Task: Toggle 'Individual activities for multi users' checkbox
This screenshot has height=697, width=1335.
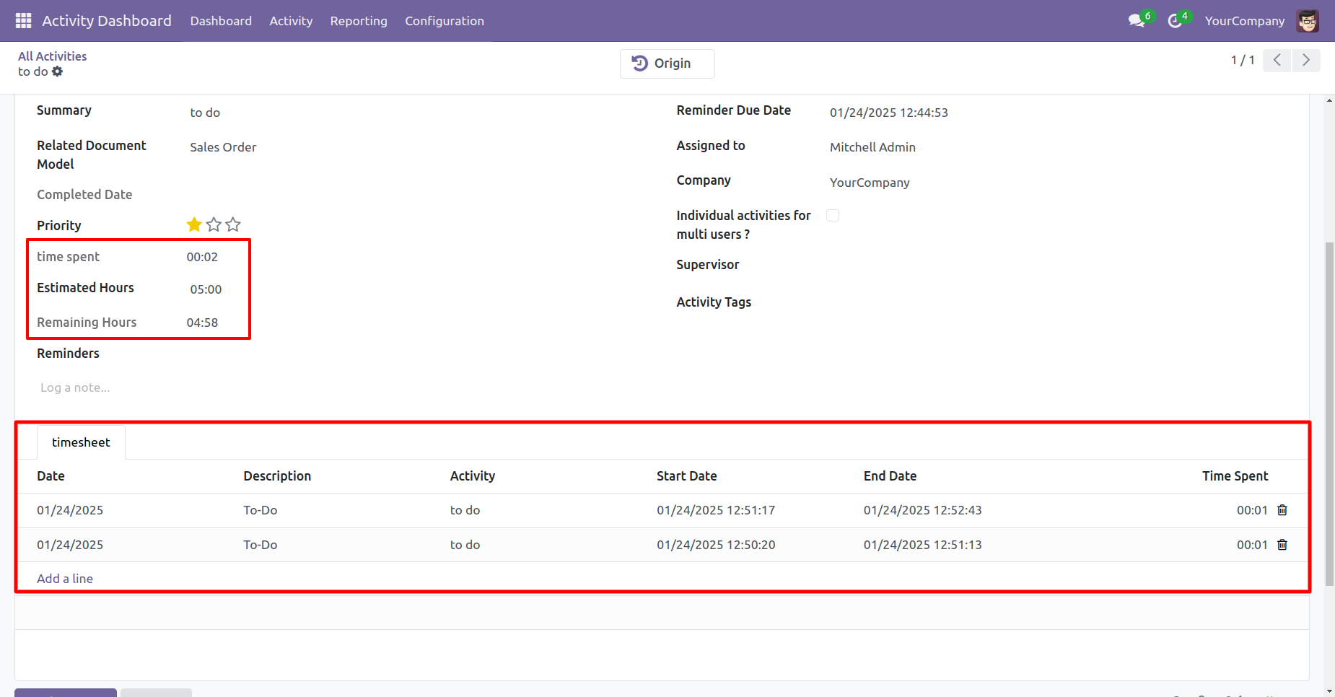Action: click(x=833, y=215)
